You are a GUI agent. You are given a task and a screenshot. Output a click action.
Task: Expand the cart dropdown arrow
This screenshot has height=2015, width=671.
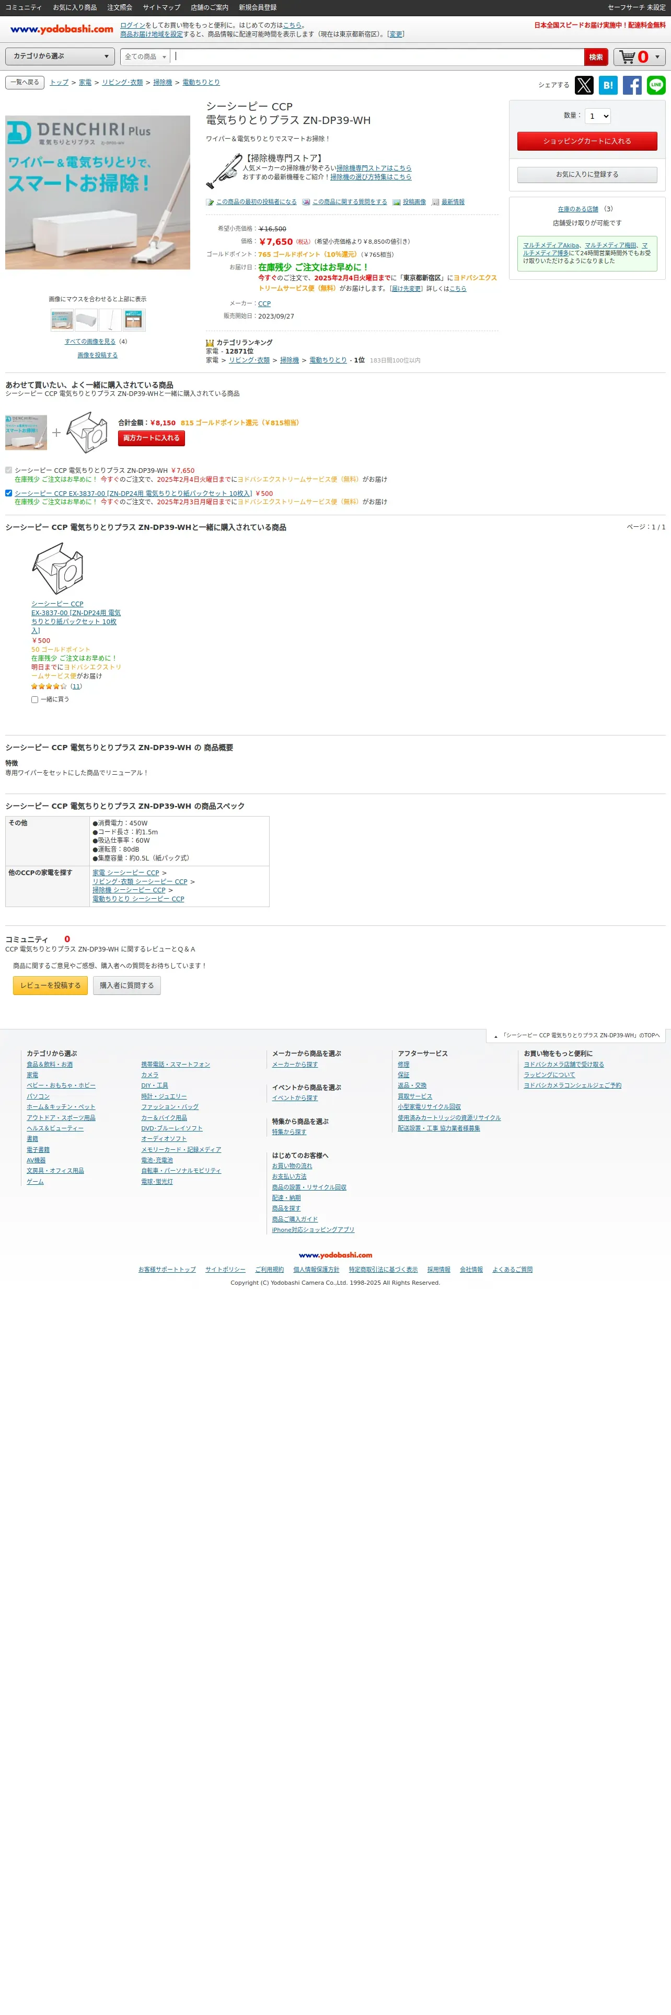tap(657, 57)
